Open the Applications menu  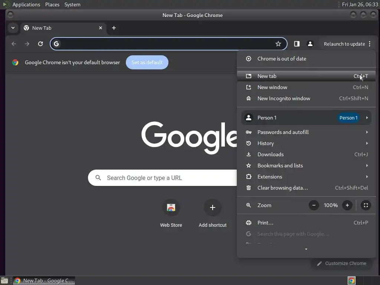click(26, 4)
